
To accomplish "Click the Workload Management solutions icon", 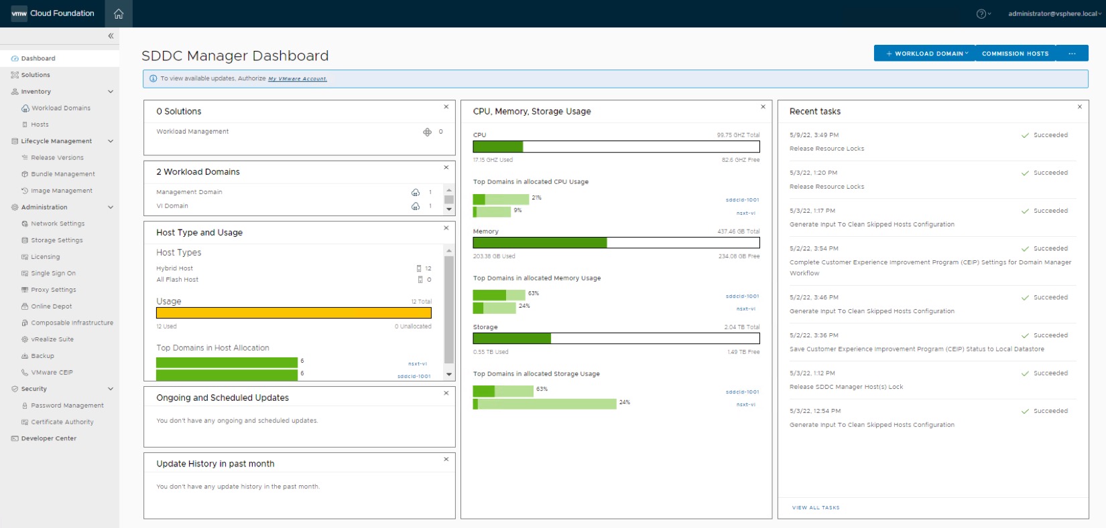I will pyautogui.click(x=427, y=132).
